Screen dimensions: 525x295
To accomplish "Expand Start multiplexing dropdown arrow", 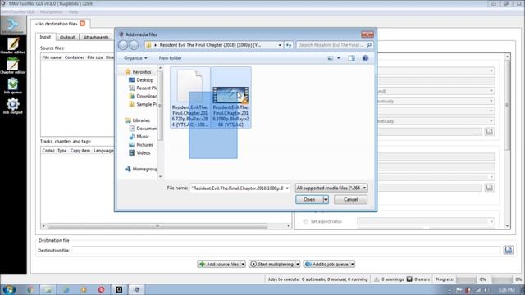I will [298, 264].
